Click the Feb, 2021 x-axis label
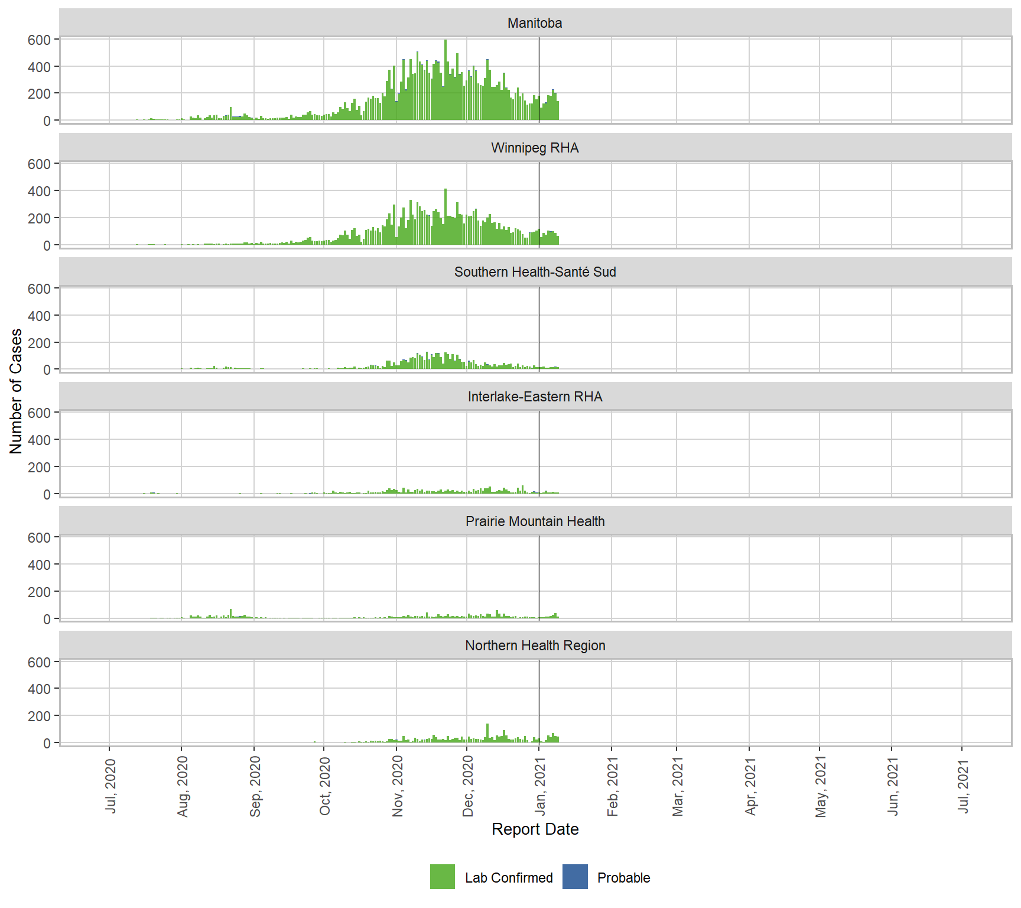The image size is (1021, 908). pyautogui.click(x=613, y=787)
